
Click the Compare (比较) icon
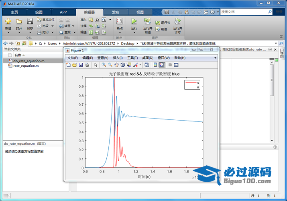39,26
